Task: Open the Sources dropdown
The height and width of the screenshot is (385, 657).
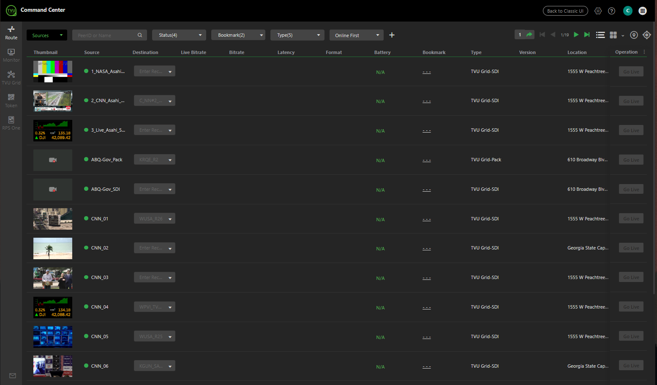Action: (47, 35)
